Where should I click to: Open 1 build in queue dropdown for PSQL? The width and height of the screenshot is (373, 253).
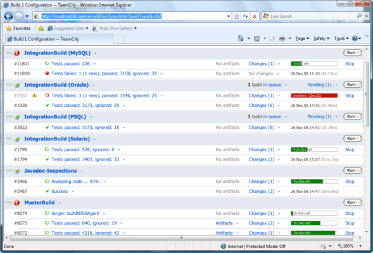coord(286,117)
